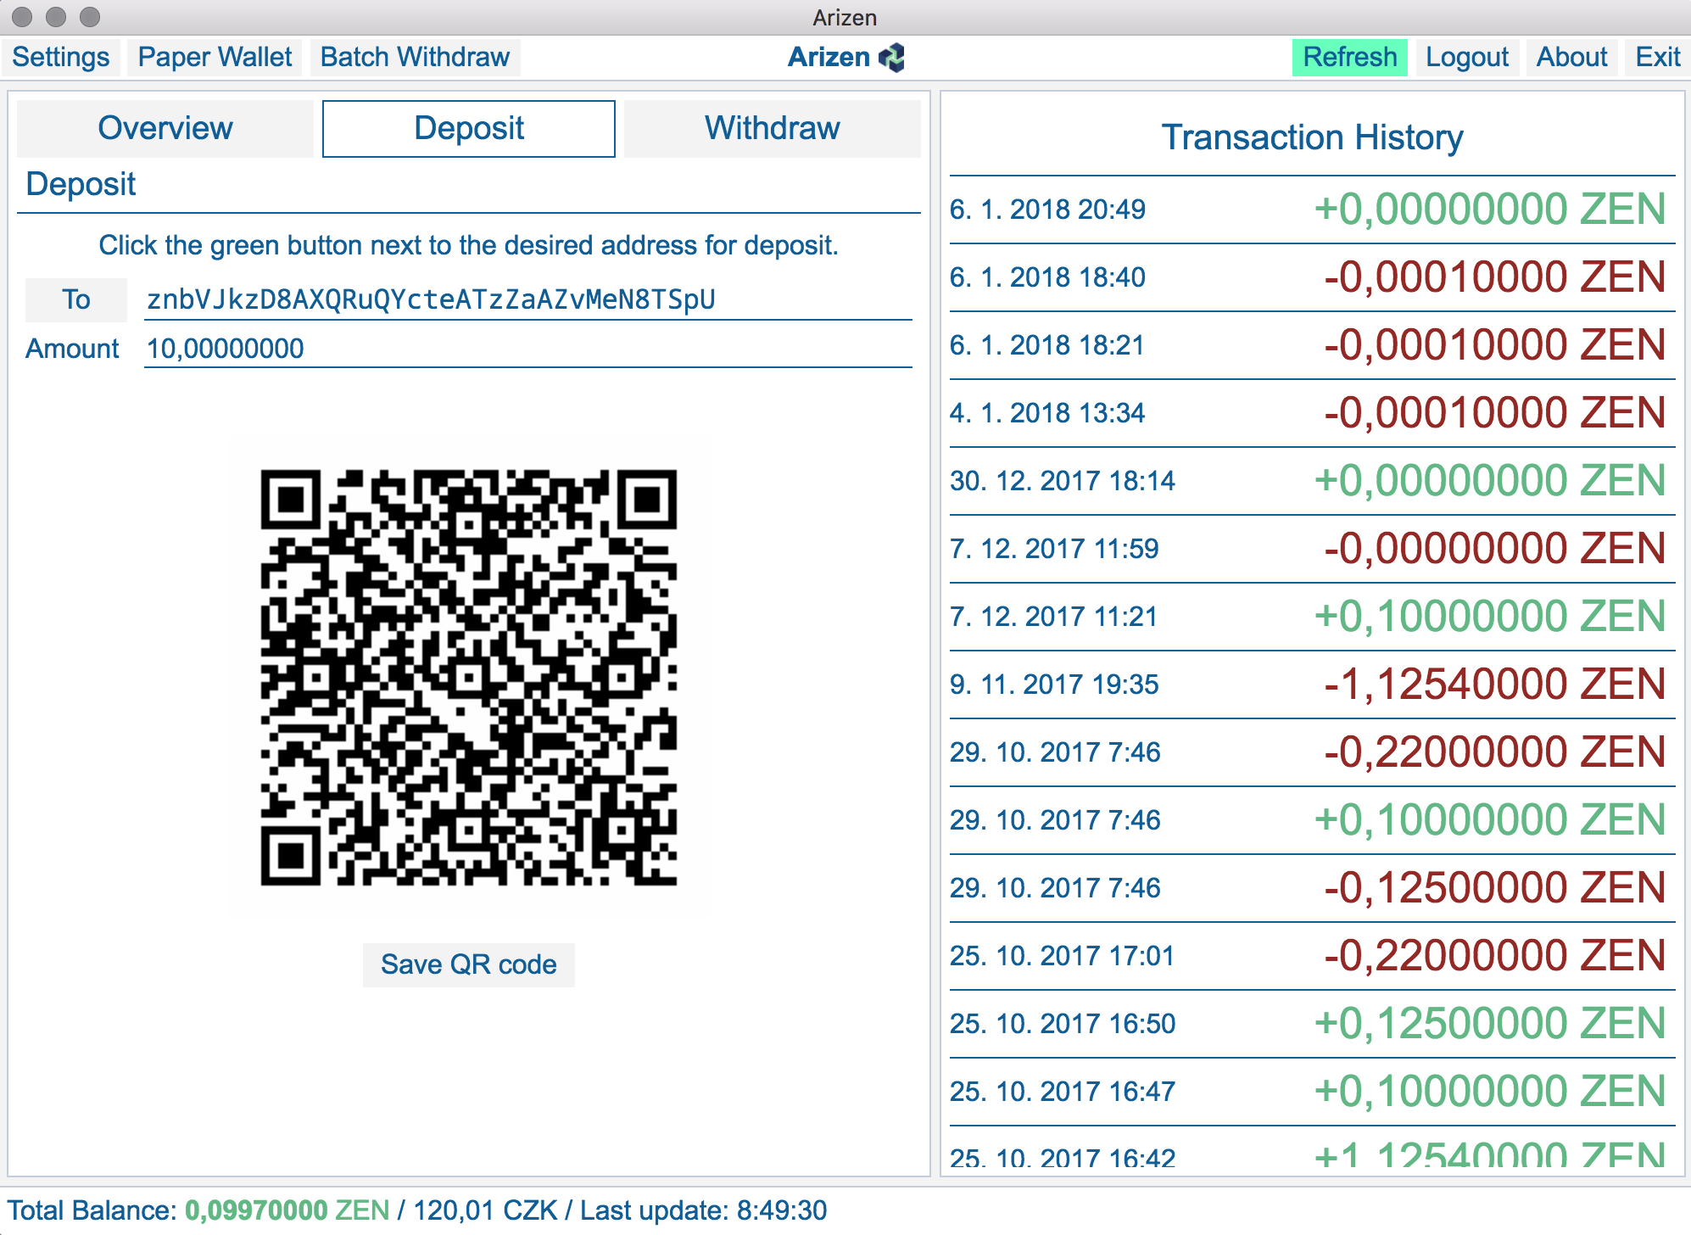Switch to the Overview tab
Viewport: 1691px width, 1235px height.
[x=165, y=129]
